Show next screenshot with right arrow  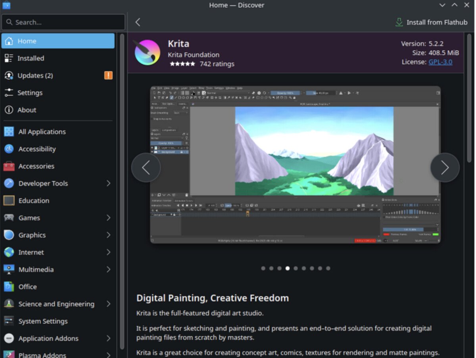(x=445, y=168)
